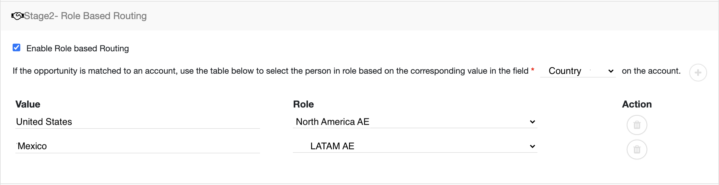The width and height of the screenshot is (719, 185).
Task: Open the LATAM AE role dropdown
Action: (x=415, y=146)
